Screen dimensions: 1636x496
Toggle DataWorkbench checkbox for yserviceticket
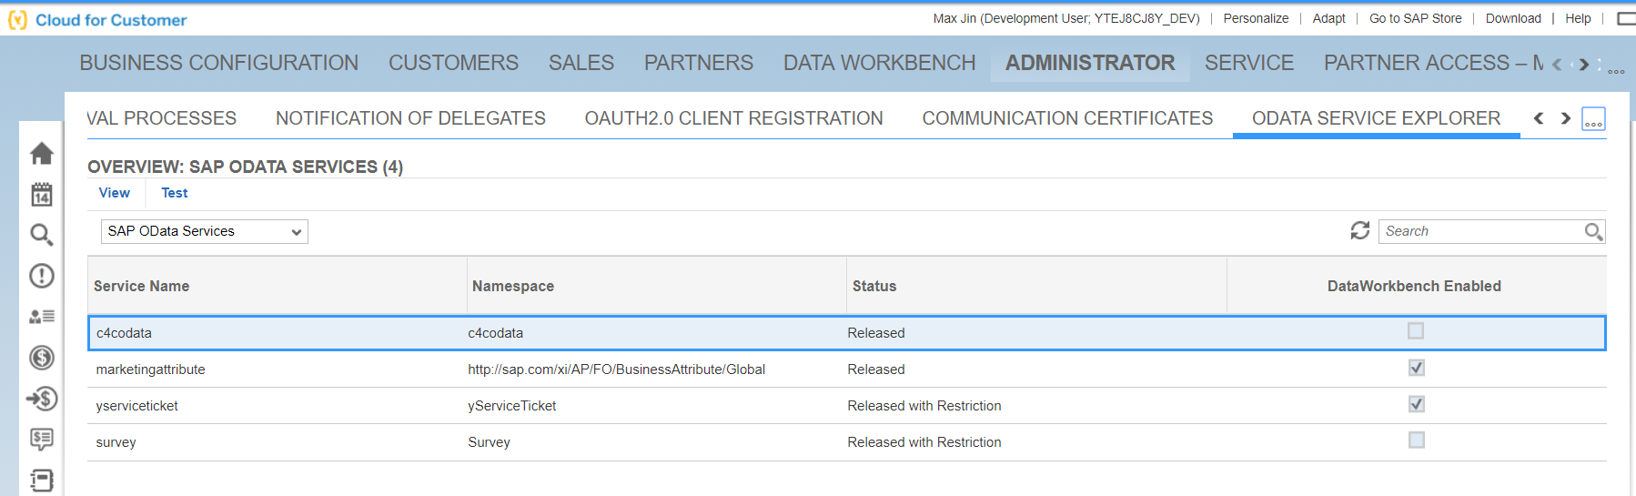click(1416, 404)
